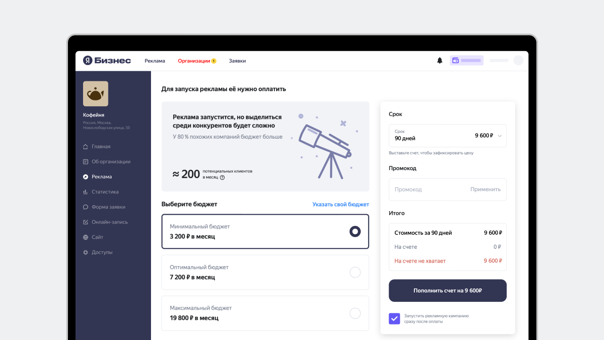Click the 3 200 ₽ в месяц price text

pyautogui.click(x=192, y=236)
